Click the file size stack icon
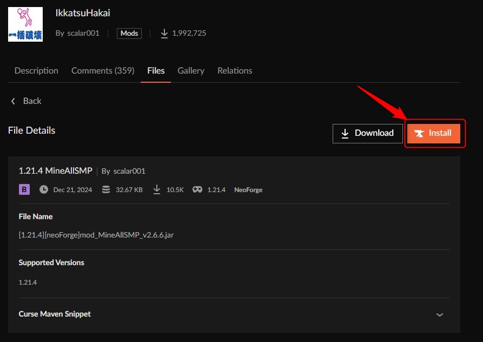Screen dimensions: 483x342 coord(106,189)
